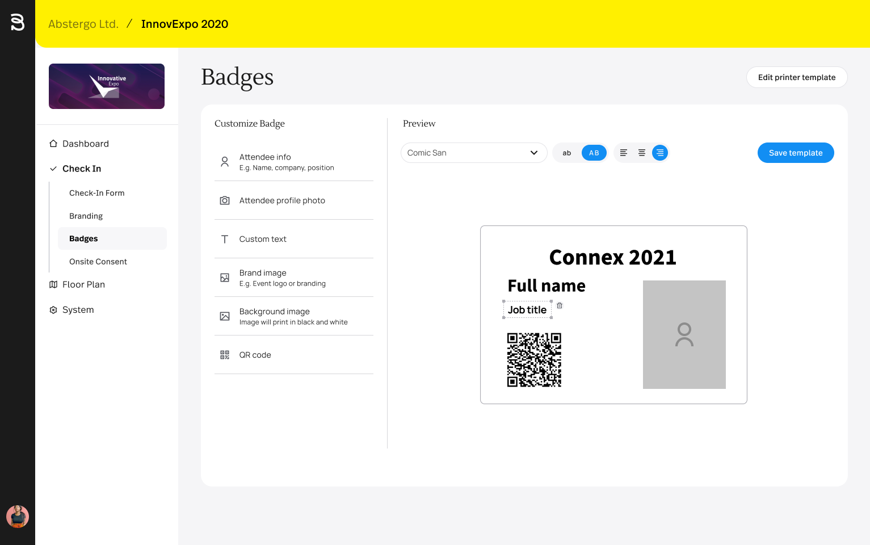Add Attendee info to badge
This screenshot has height=545, width=870.
click(294, 162)
